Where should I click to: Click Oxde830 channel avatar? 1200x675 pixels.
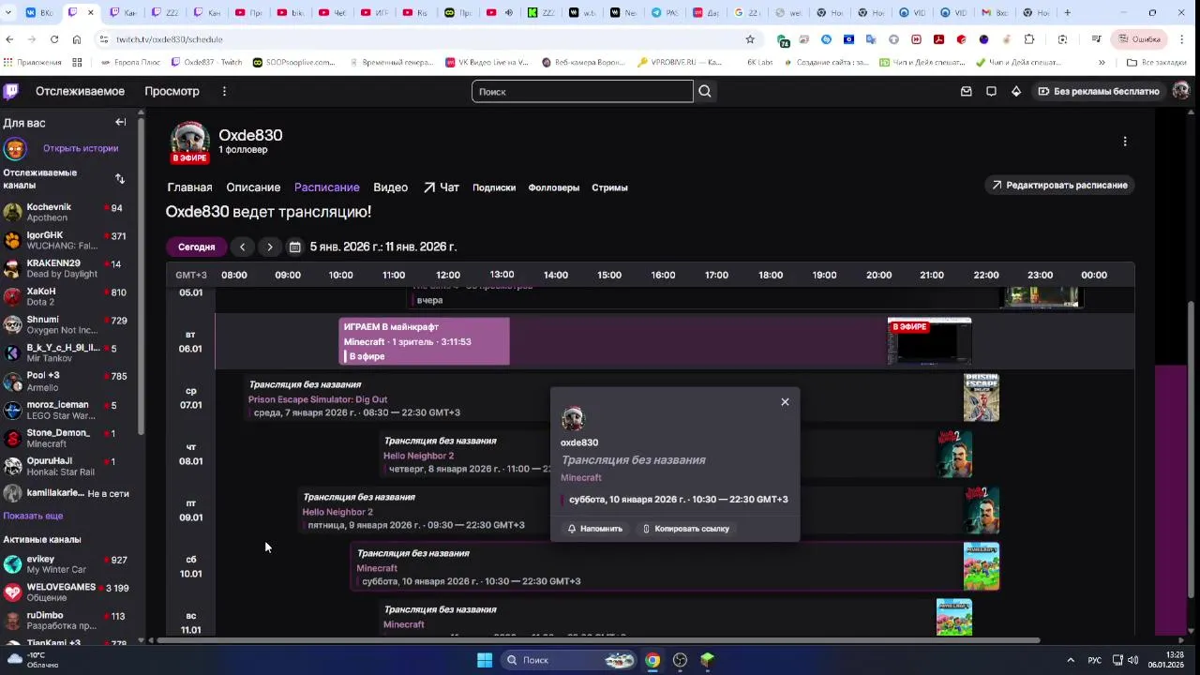189,142
